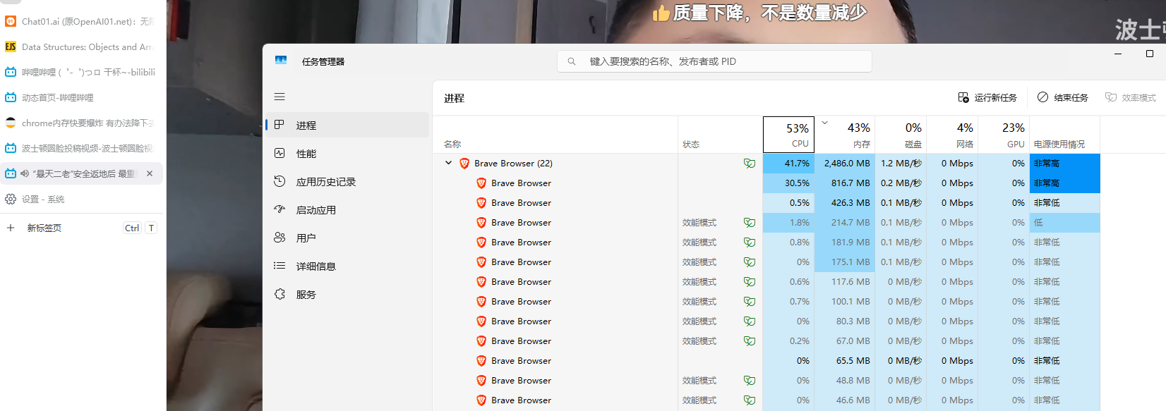Select the 46.6 MB memory cell

click(x=845, y=400)
